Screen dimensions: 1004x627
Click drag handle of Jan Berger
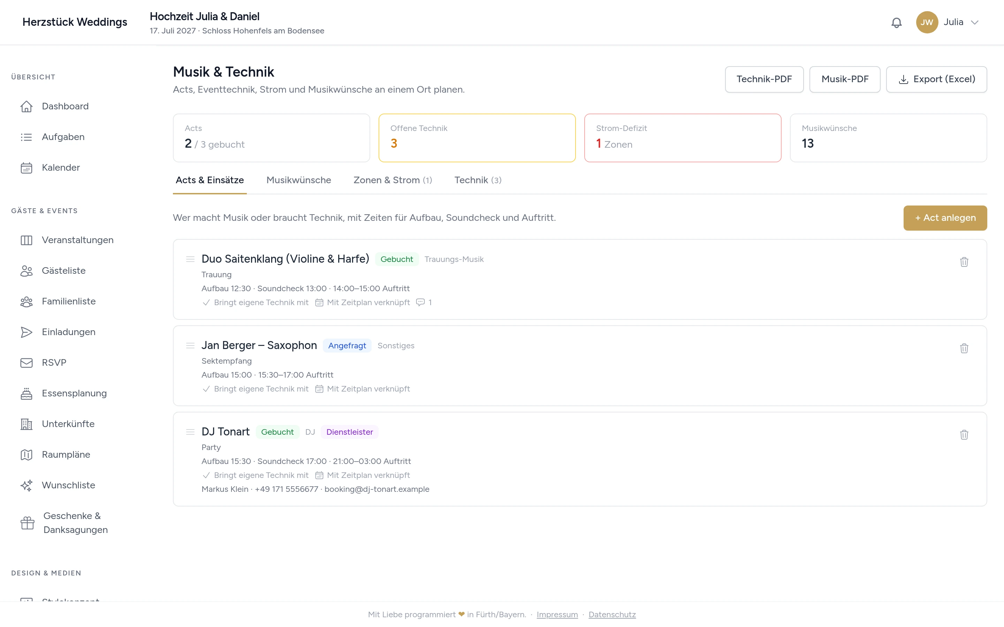pyautogui.click(x=190, y=346)
